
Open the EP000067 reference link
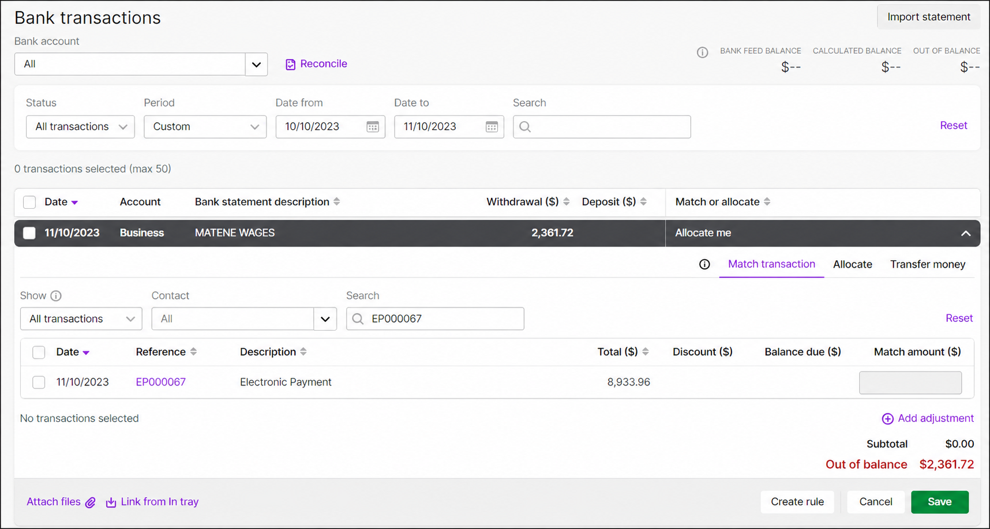pyautogui.click(x=160, y=382)
